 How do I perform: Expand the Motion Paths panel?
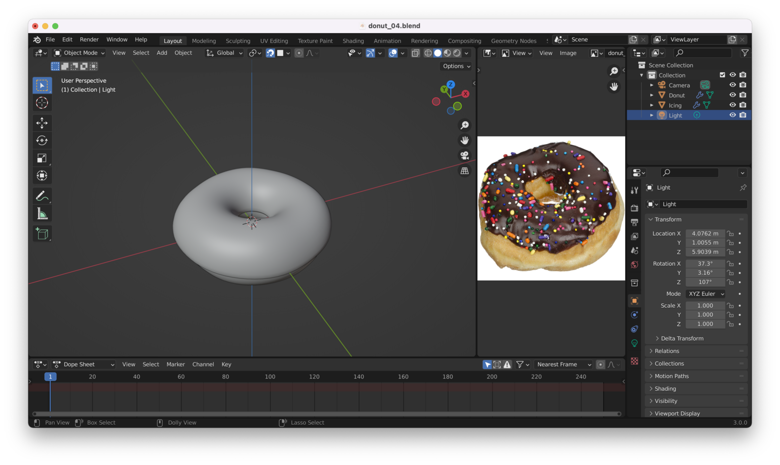670,376
